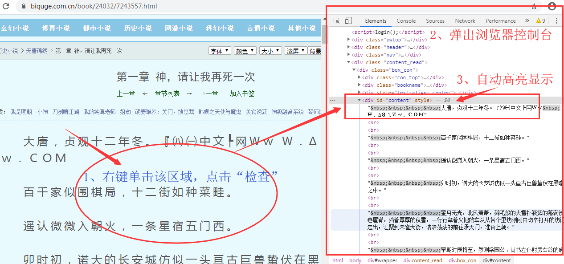Open recommended novel 我的纯真老师

(100, 112)
